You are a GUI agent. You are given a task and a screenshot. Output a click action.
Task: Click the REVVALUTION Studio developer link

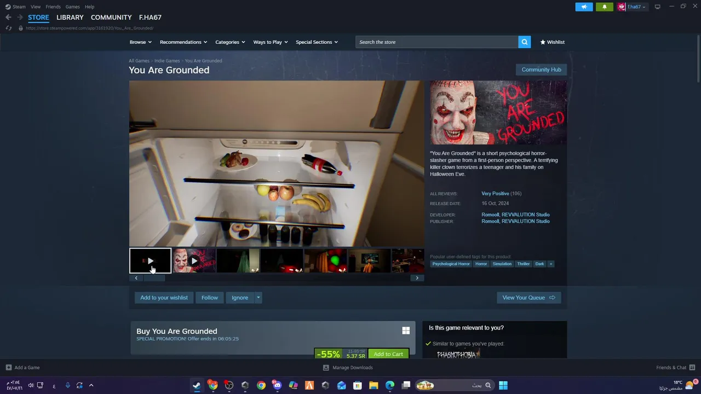click(526, 215)
